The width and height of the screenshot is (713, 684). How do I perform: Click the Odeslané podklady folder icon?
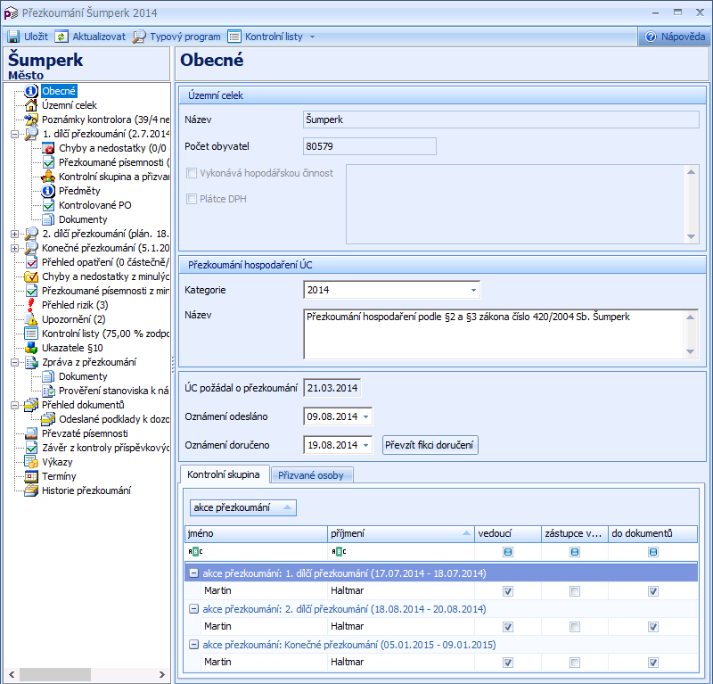(x=48, y=418)
